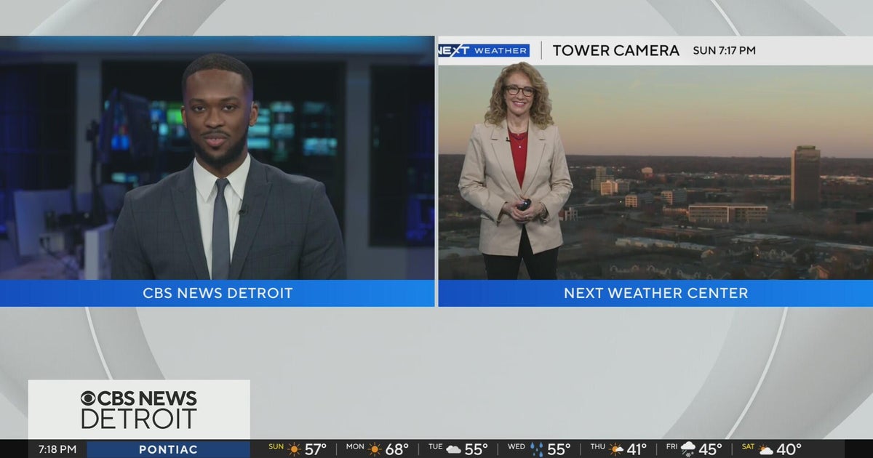Image resolution: width=873 pixels, height=458 pixels.
Task: Select the 40° Saturday temperature
Action: coord(789,449)
